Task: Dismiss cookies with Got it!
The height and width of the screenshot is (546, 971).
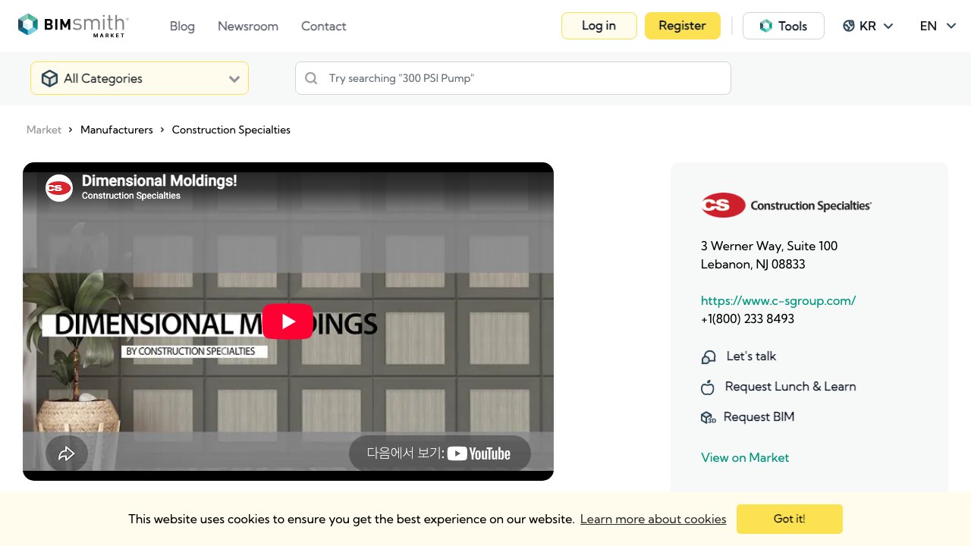Action: point(790,519)
